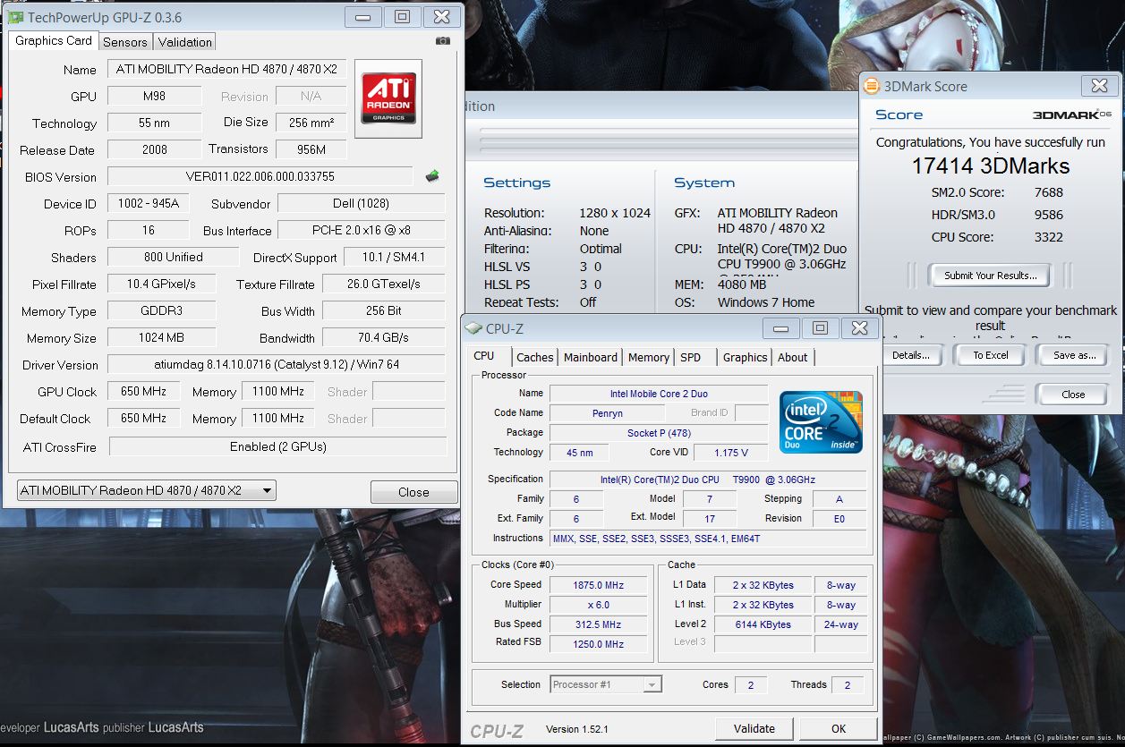Open the 3DMark score Details... button
The height and width of the screenshot is (747, 1125).
coord(910,355)
